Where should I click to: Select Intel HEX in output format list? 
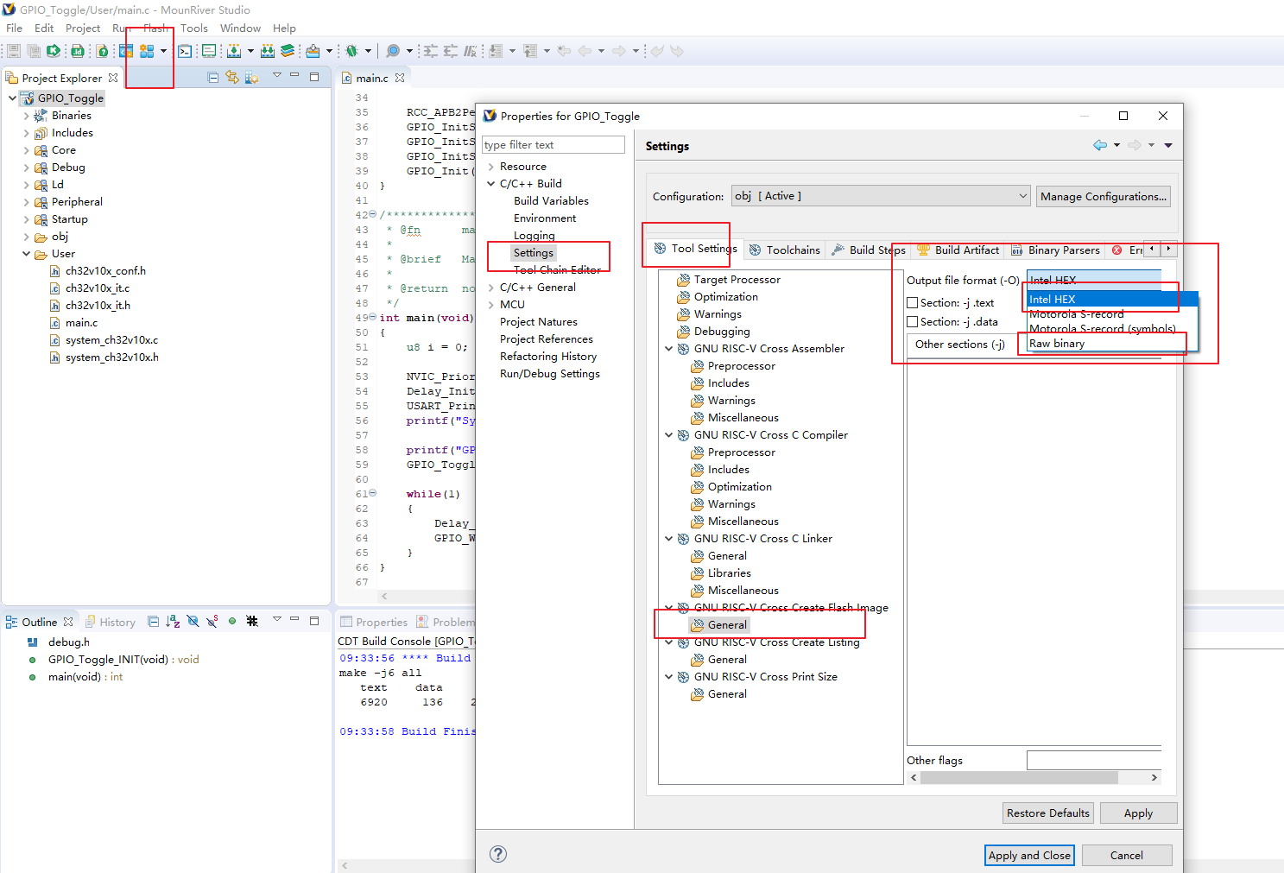tap(1112, 299)
